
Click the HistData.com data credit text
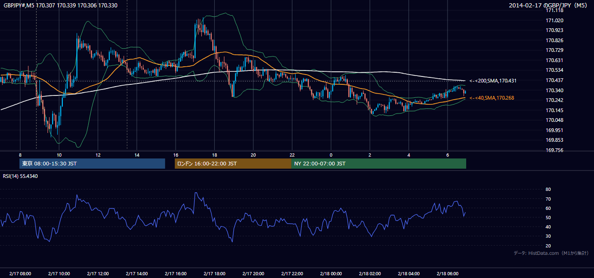(551, 253)
